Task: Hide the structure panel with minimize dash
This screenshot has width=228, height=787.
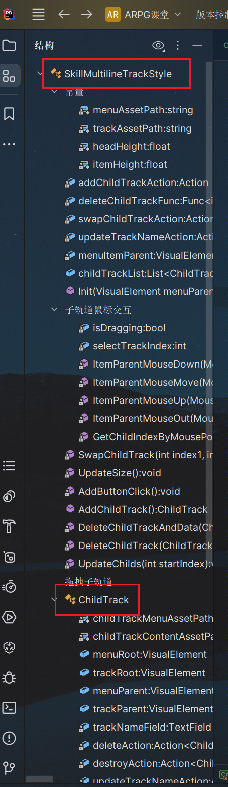Action: tap(197, 46)
